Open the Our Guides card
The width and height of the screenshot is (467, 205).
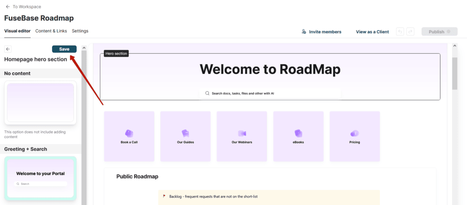pos(186,136)
